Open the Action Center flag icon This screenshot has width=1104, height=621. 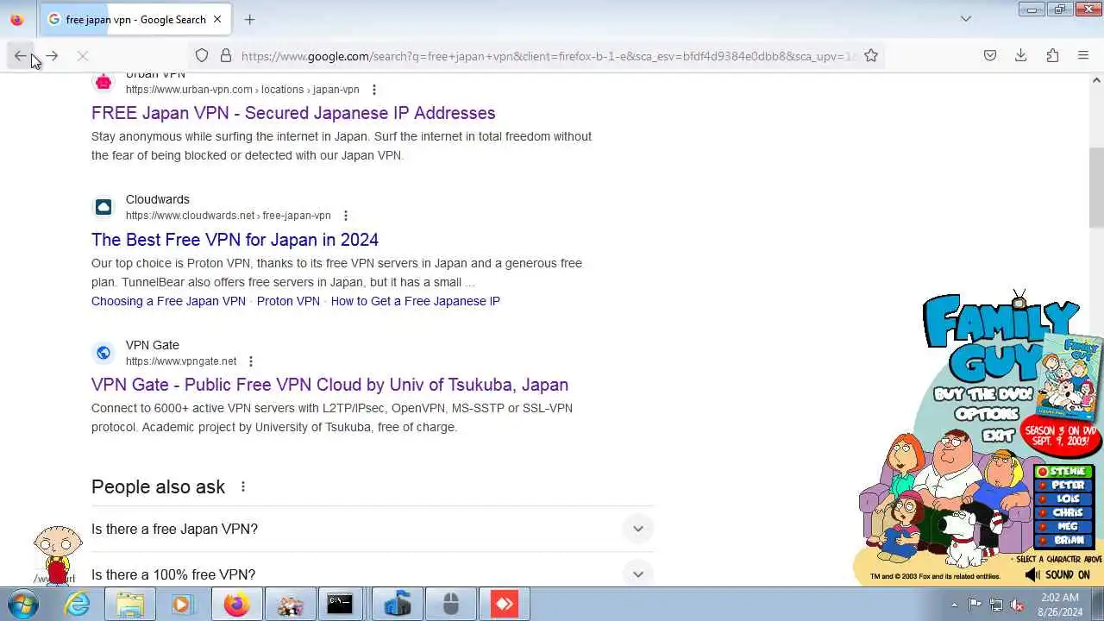tap(975, 605)
